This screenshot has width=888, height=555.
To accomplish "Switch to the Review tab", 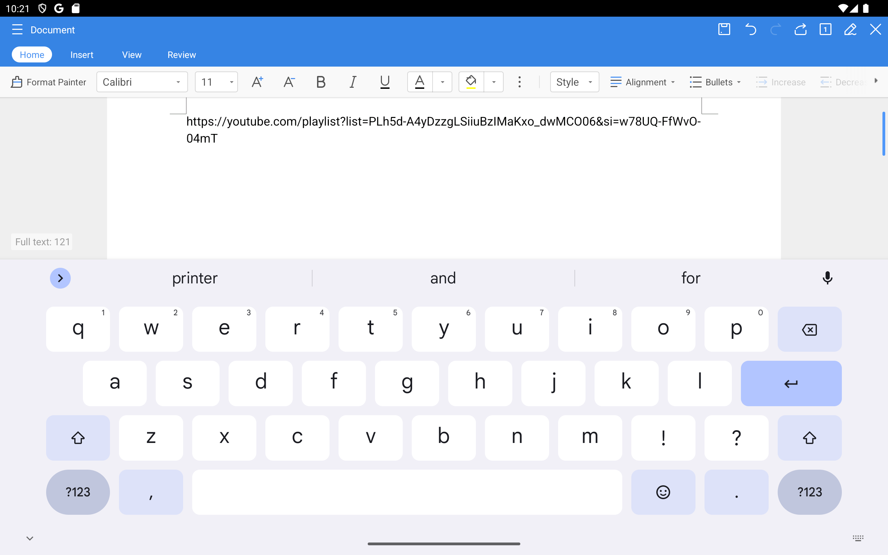I will tap(182, 55).
